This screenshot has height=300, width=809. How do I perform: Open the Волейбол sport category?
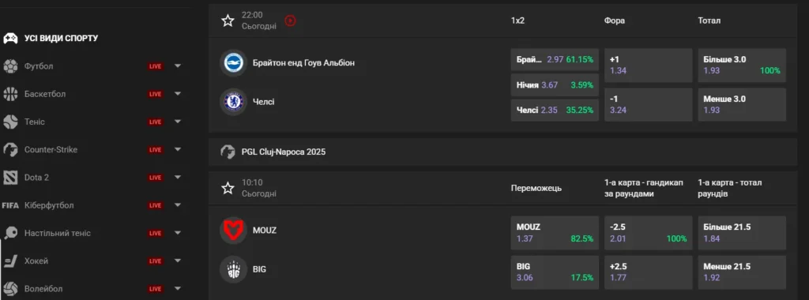click(43, 289)
